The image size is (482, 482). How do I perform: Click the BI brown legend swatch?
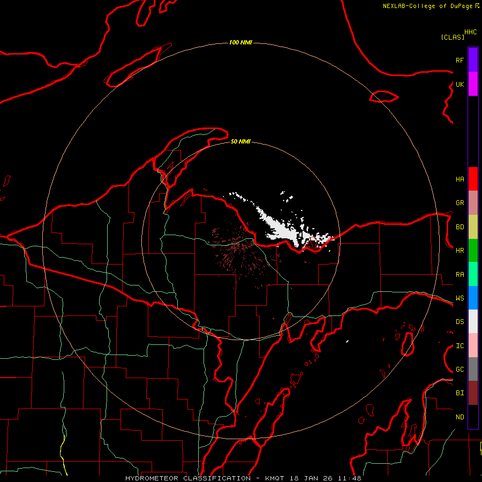point(473,393)
